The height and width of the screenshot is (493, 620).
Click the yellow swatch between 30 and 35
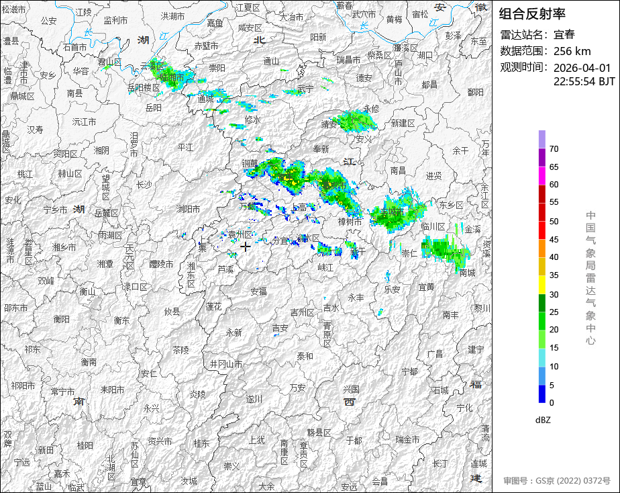coord(541,285)
